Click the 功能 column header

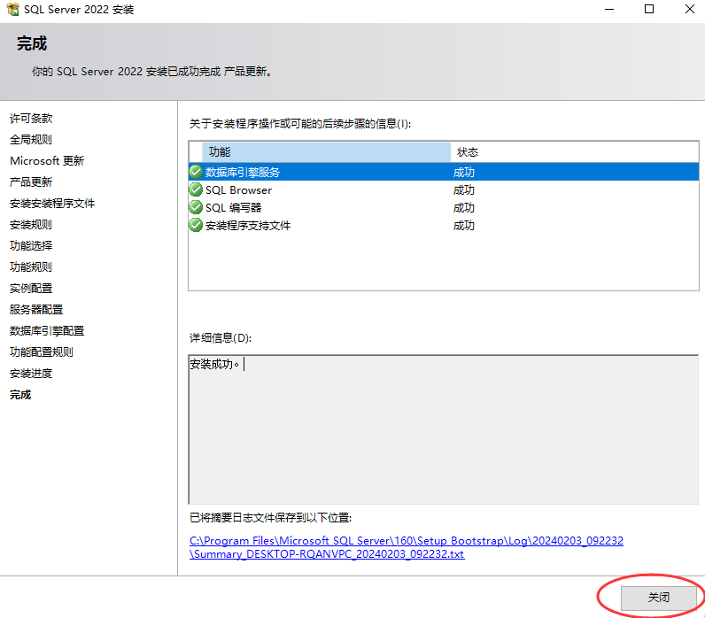click(326, 152)
